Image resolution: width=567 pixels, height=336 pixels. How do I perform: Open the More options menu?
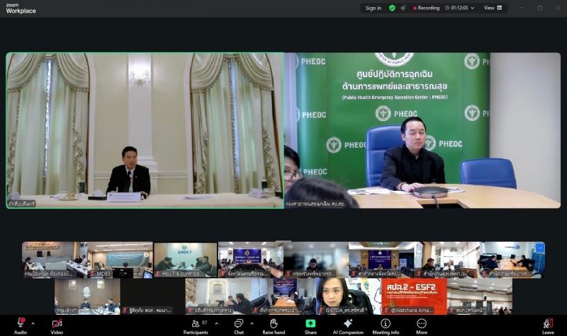(x=422, y=326)
